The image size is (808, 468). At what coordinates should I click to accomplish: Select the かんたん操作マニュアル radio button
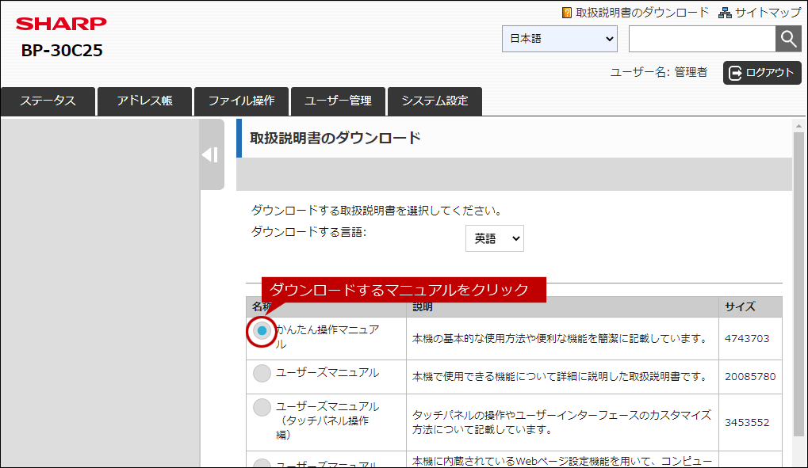262,330
